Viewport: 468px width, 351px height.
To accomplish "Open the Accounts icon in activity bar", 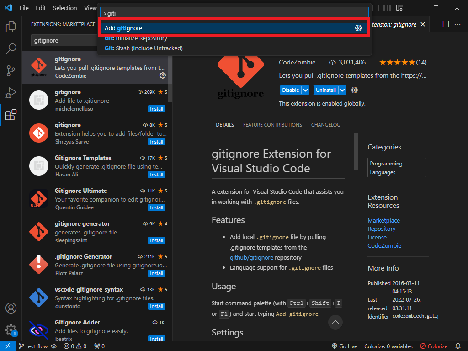I will [x=11, y=308].
